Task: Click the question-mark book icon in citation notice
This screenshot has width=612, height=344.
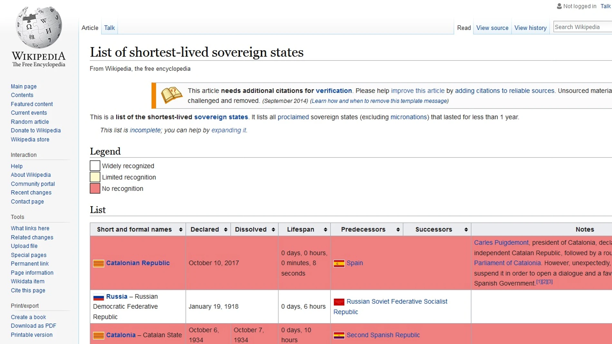Action: (172, 95)
